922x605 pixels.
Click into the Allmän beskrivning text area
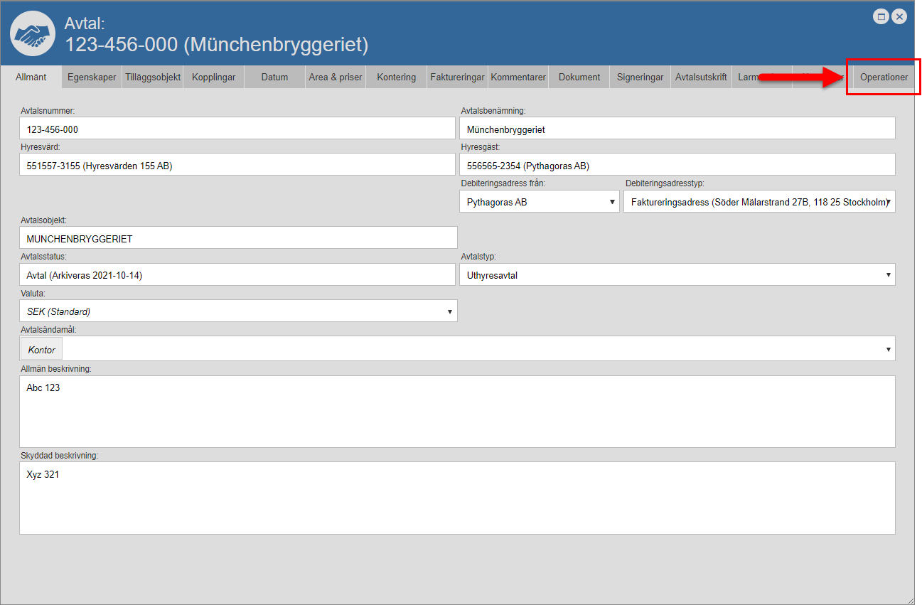[x=456, y=412]
